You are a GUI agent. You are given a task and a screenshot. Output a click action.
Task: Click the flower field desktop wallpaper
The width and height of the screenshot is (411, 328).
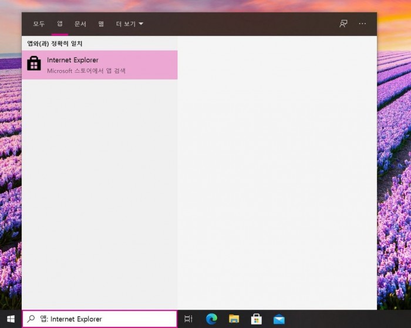(x=393, y=176)
